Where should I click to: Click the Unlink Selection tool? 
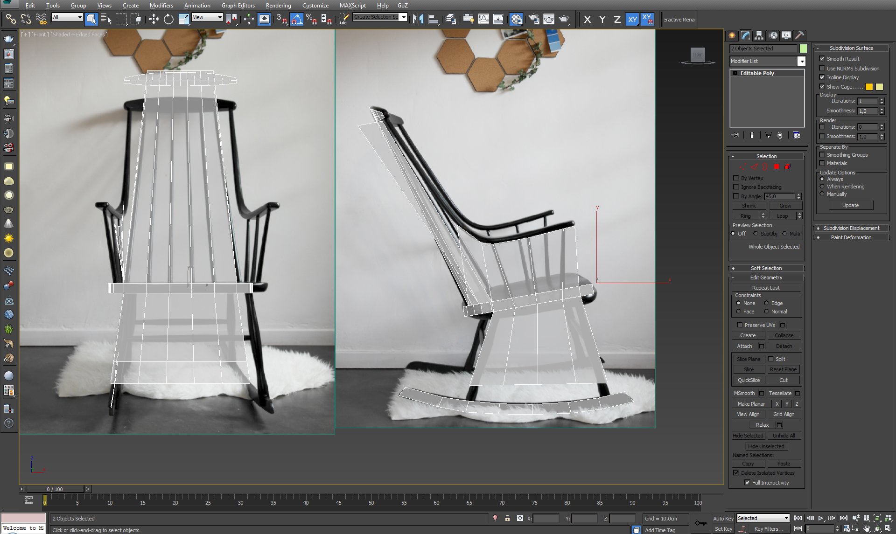click(x=26, y=19)
